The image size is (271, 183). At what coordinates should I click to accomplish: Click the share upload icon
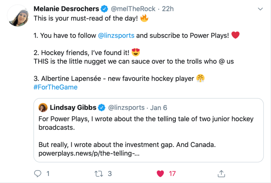coord(221,174)
